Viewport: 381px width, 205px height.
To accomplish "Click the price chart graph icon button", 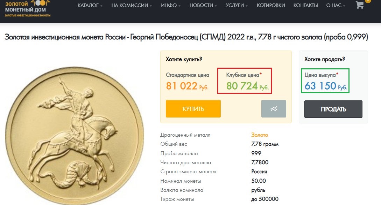I will point(274,109).
